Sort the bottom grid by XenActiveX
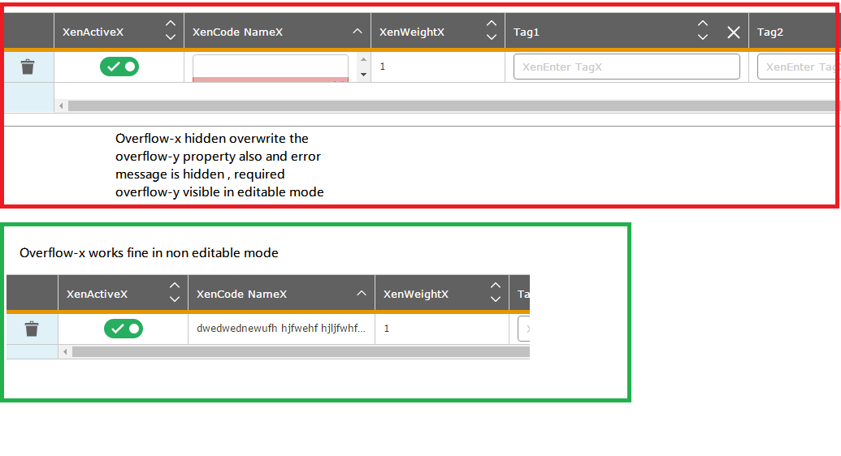The image size is (841, 456). pos(175,293)
